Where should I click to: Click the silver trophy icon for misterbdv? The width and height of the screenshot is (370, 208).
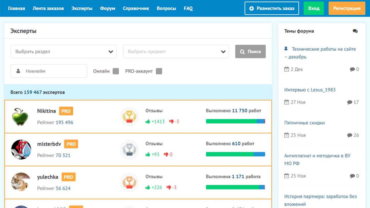pos(129,150)
